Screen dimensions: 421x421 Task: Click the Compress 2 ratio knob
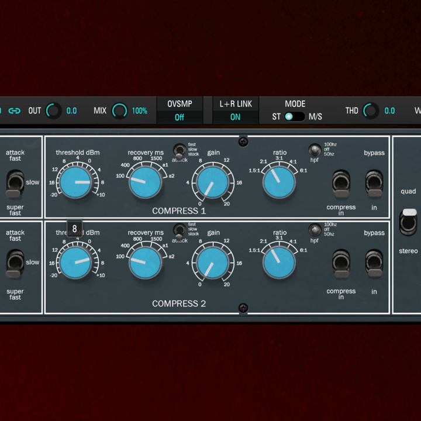(279, 263)
